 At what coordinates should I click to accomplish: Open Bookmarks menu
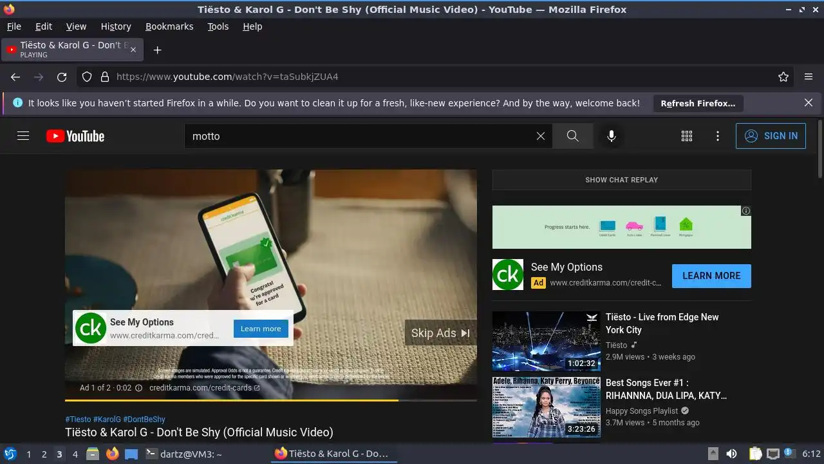click(169, 26)
